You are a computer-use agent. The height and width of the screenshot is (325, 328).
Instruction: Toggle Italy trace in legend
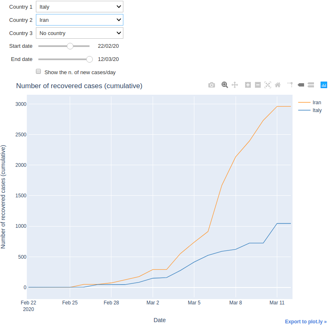(x=310, y=110)
